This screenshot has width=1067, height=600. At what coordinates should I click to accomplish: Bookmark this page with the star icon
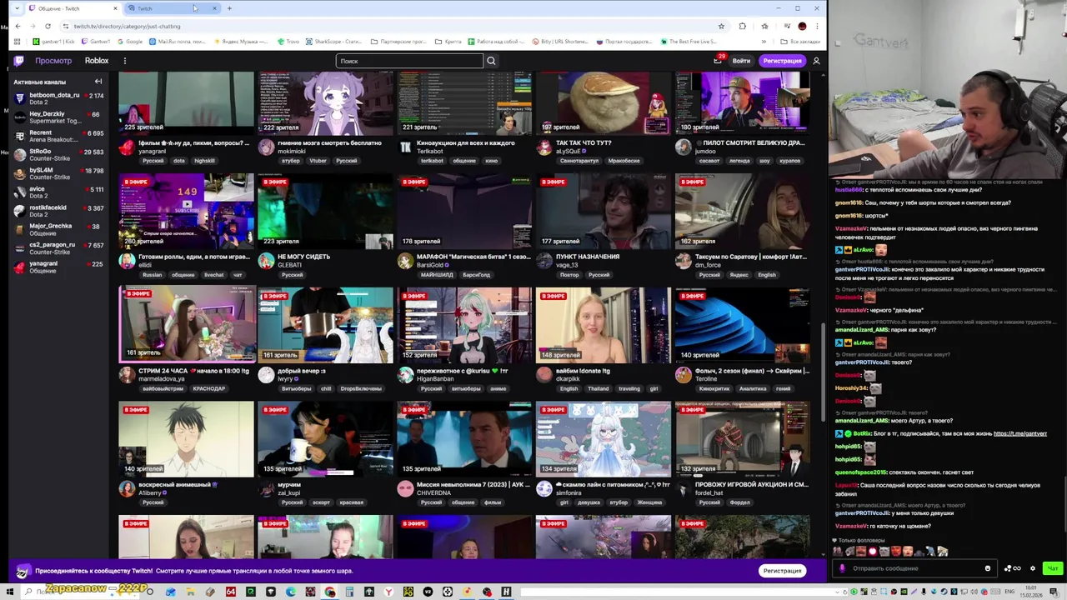coord(721,26)
